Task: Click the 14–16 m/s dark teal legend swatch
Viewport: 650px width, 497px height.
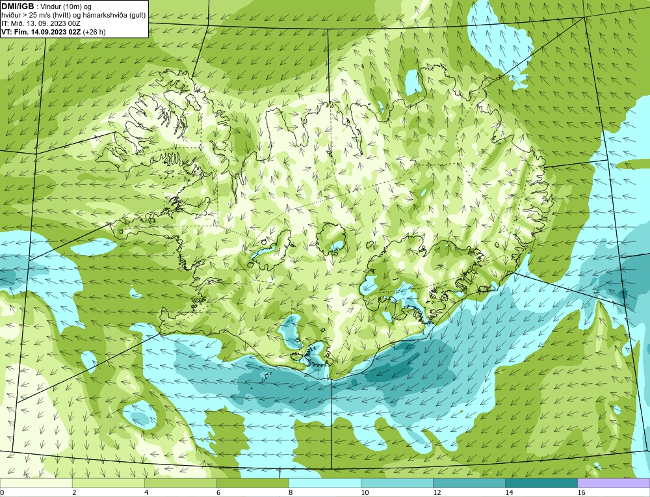Action: (541, 483)
